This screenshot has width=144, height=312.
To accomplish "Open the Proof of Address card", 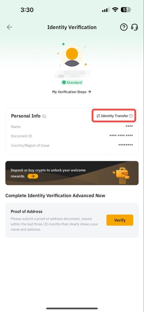I will coord(72,220).
